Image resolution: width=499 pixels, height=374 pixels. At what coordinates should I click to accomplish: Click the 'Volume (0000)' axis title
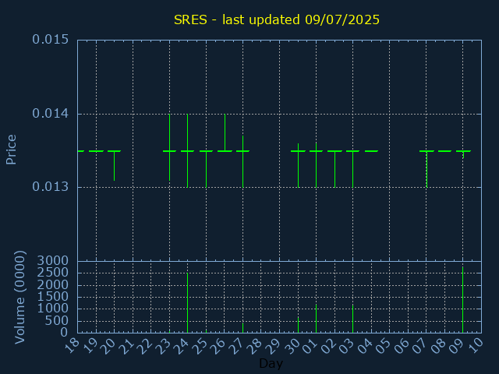coord(19,298)
